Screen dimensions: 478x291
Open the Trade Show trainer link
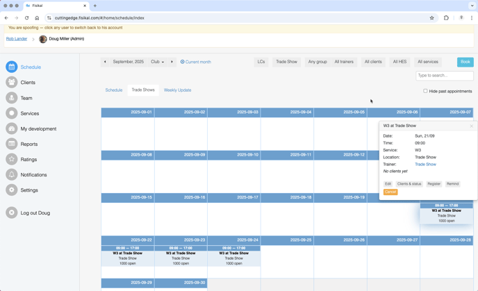pos(425,165)
